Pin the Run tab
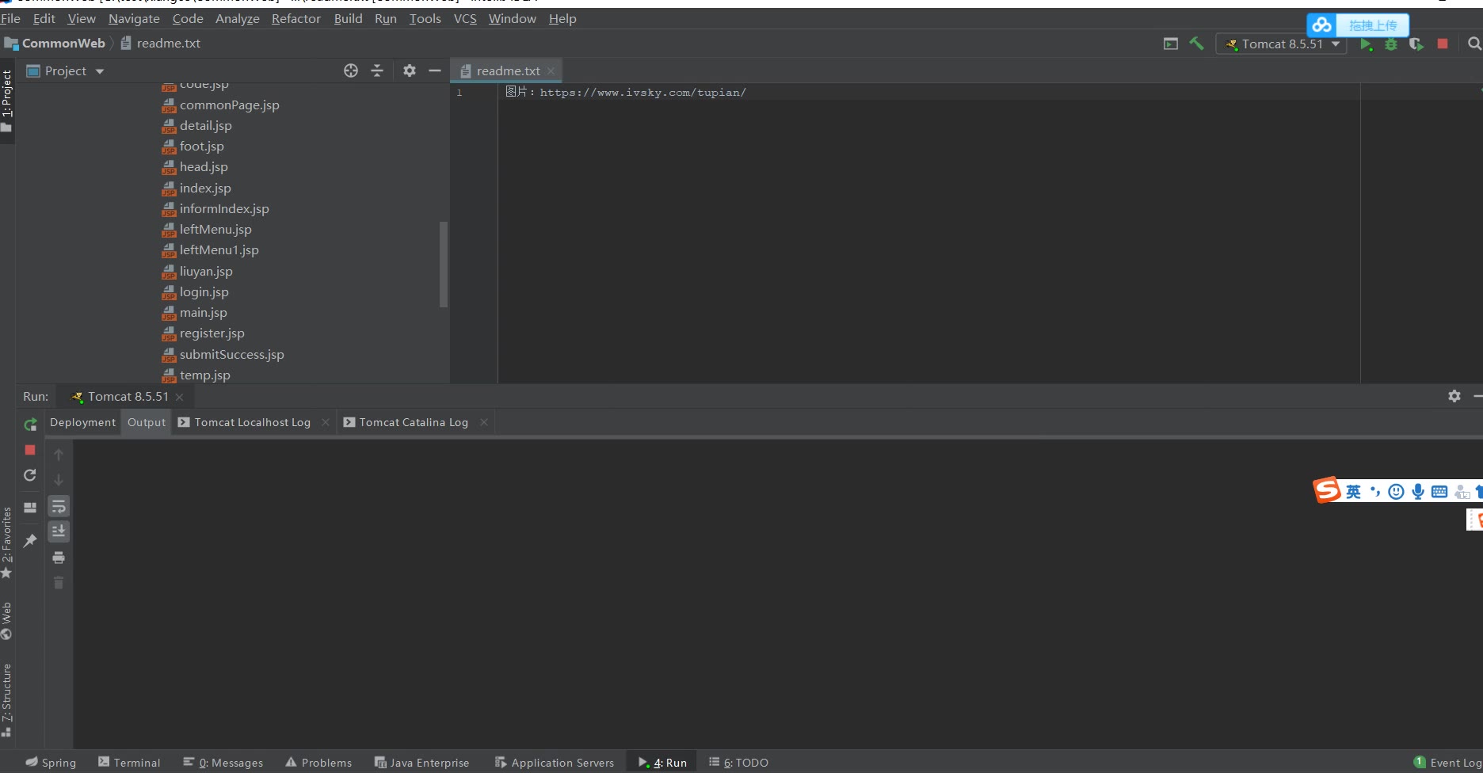The width and height of the screenshot is (1483, 773). tap(30, 540)
